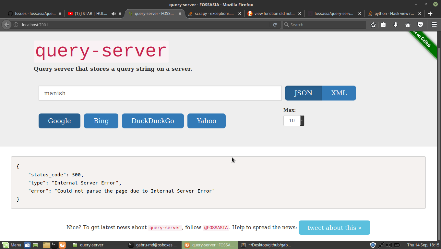Click the "status_code": 500 line

pos(56,174)
